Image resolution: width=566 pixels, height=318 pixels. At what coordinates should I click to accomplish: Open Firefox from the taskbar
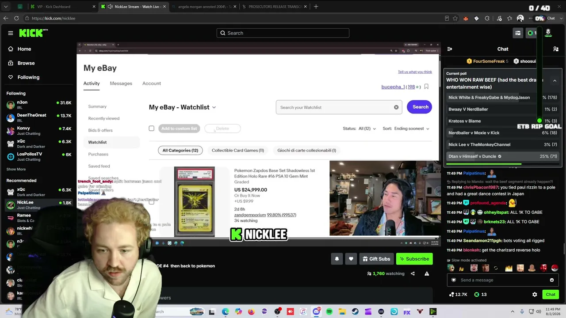point(251,312)
